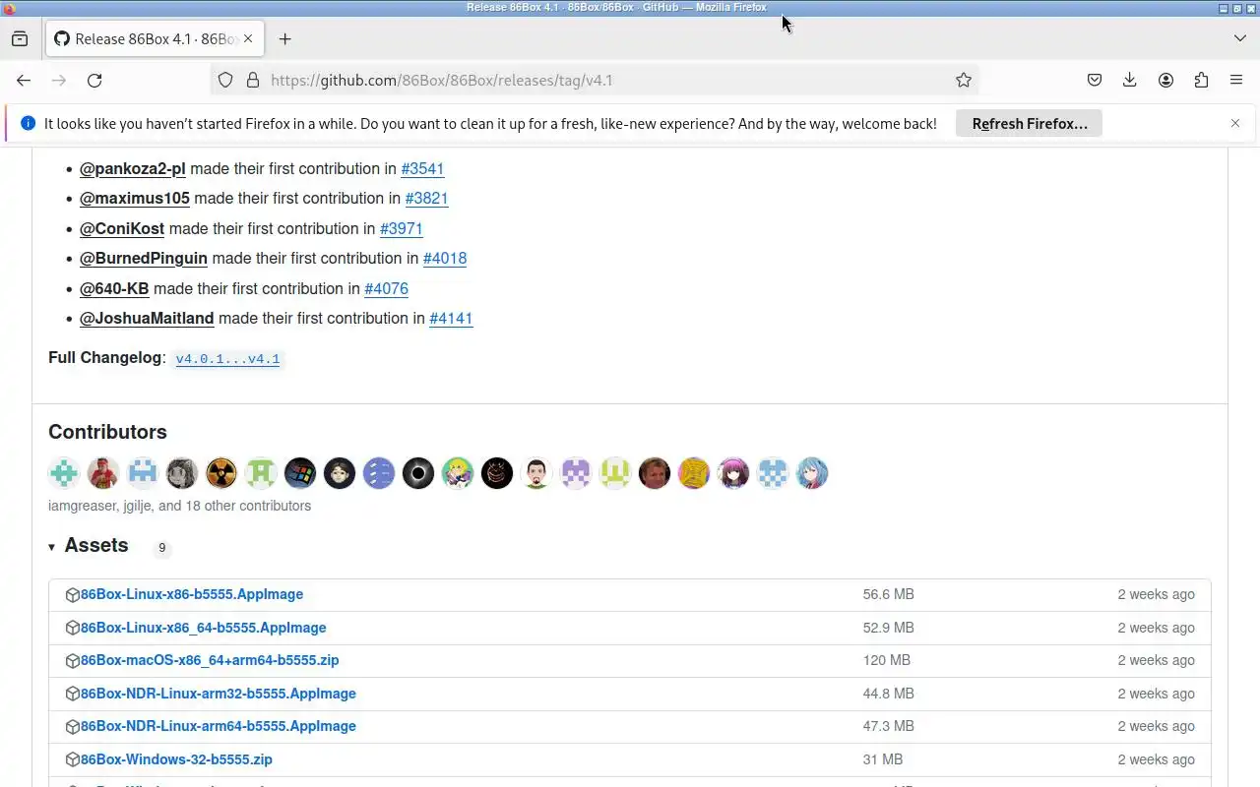Click the 31 MB file size text

(x=883, y=759)
